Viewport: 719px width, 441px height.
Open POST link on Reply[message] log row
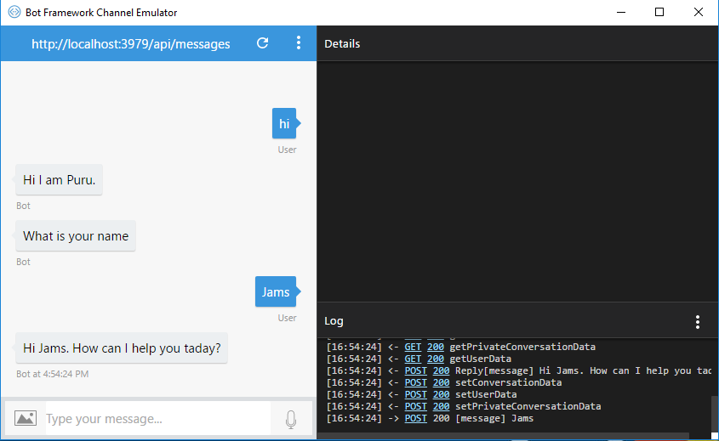pyautogui.click(x=415, y=370)
